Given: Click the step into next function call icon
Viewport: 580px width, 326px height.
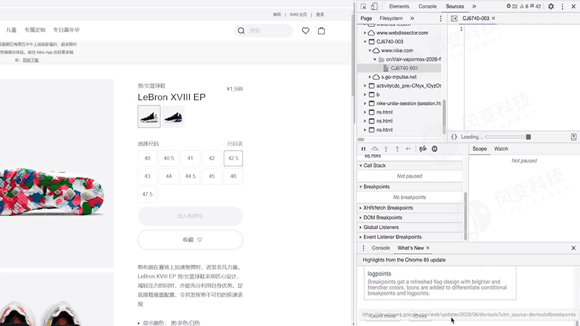Looking at the screenshot, I should pyautogui.click(x=386, y=149).
